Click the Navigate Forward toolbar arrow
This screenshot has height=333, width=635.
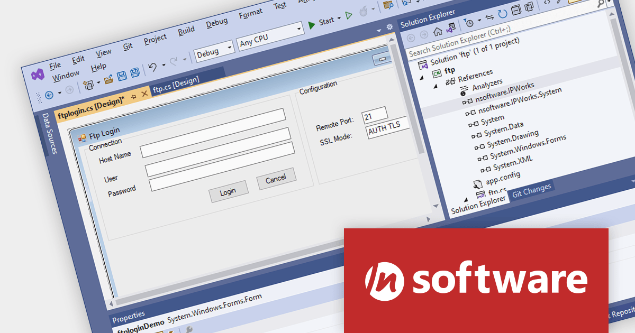click(x=69, y=90)
